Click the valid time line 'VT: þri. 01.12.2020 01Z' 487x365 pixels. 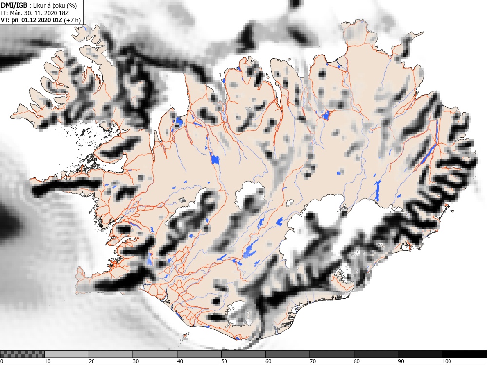click(x=32, y=20)
